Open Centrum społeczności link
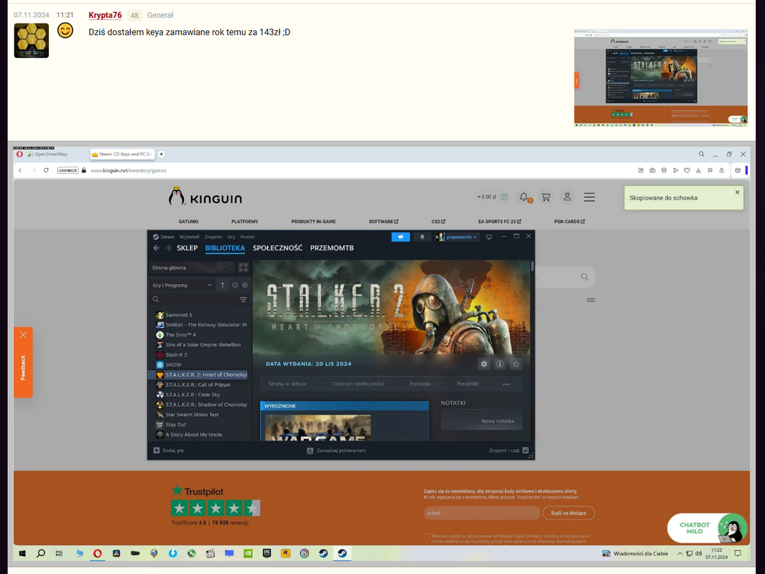The height and width of the screenshot is (574, 765). pos(358,384)
